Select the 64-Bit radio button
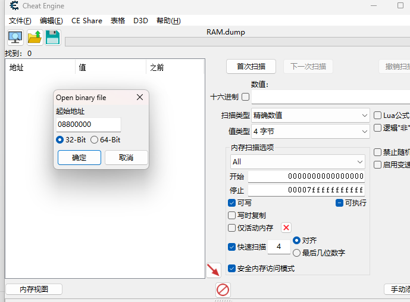The width and height of the screenshot is (410, 302). (x=95, y=140)
